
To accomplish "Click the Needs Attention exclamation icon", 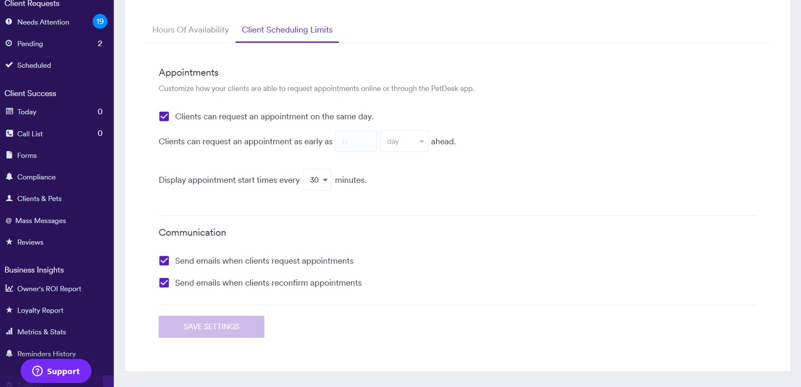I will coord(9,22).
